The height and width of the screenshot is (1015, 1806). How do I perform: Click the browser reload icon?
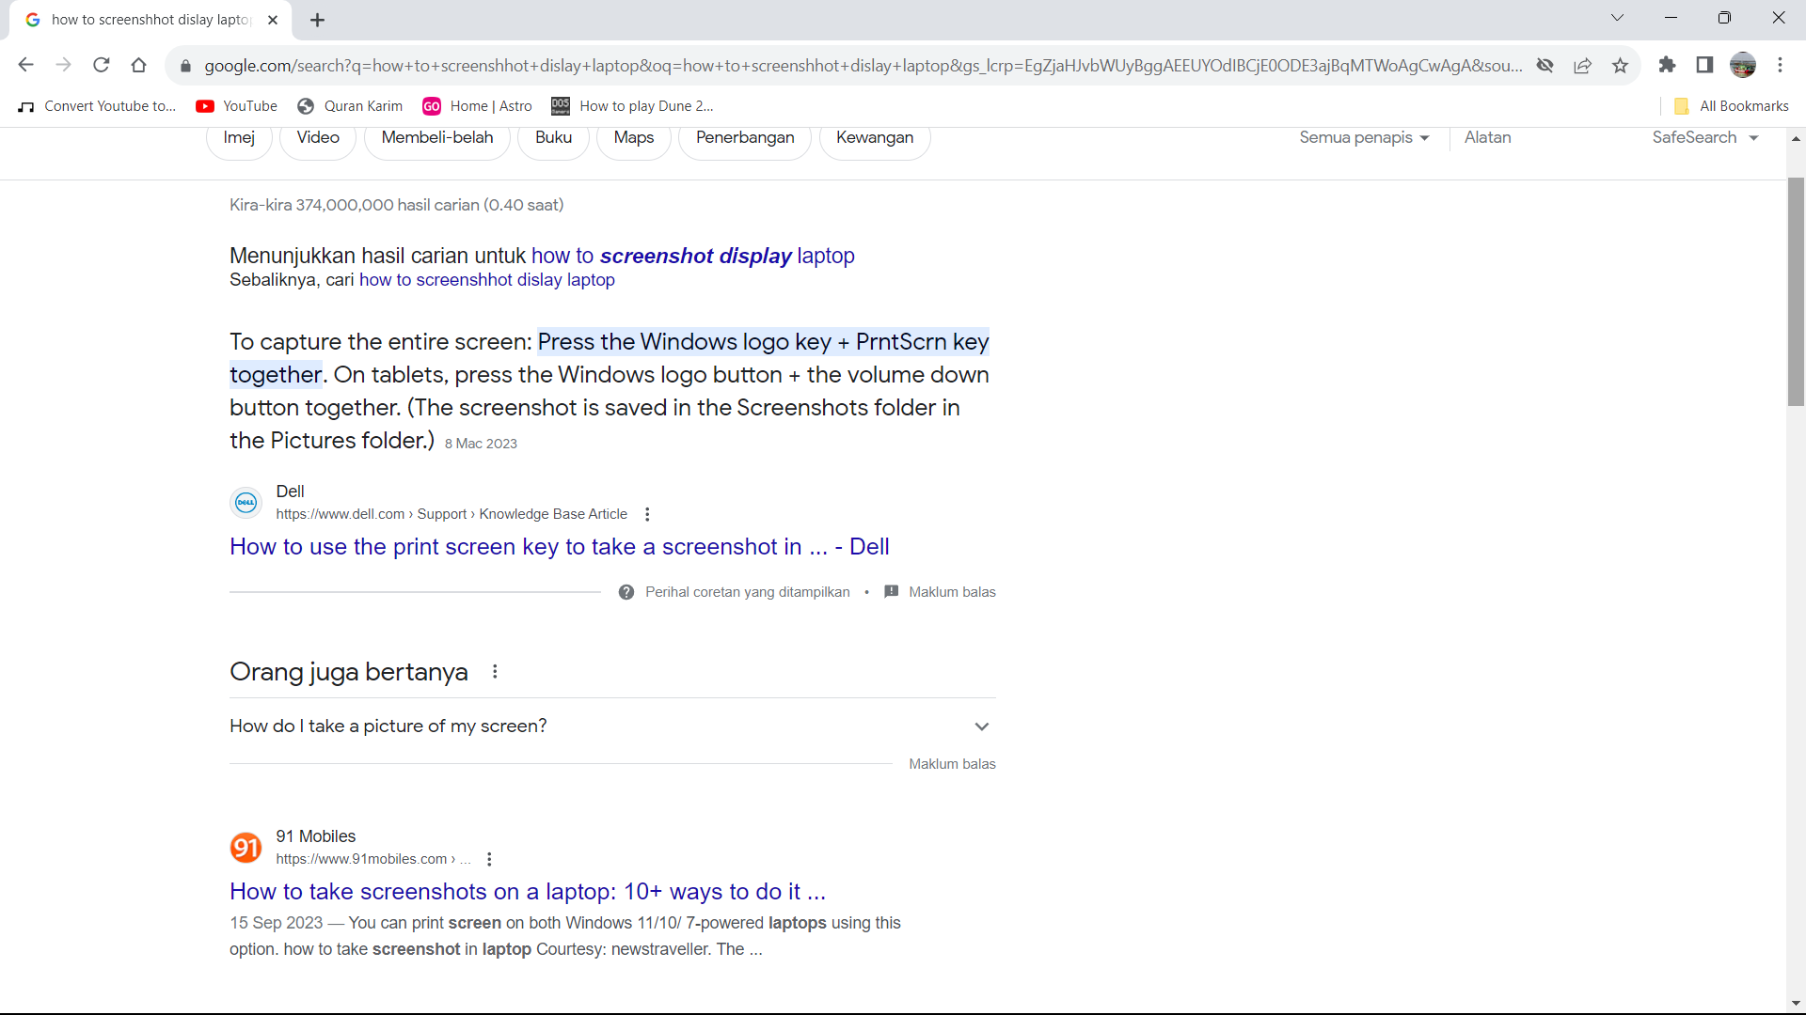point(102,65)
